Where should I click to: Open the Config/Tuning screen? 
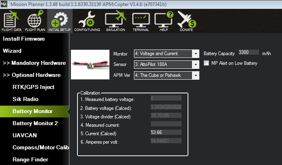(x=87, y=21)
